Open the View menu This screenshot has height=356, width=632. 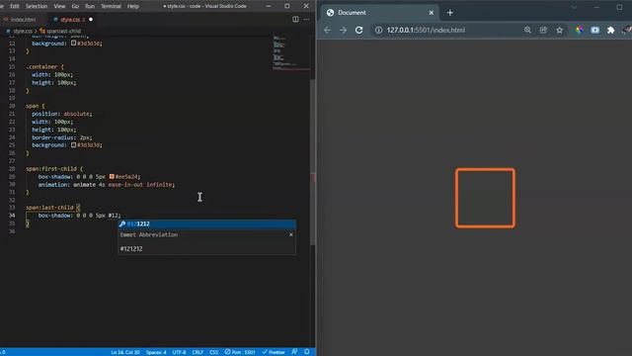(59, 6)
